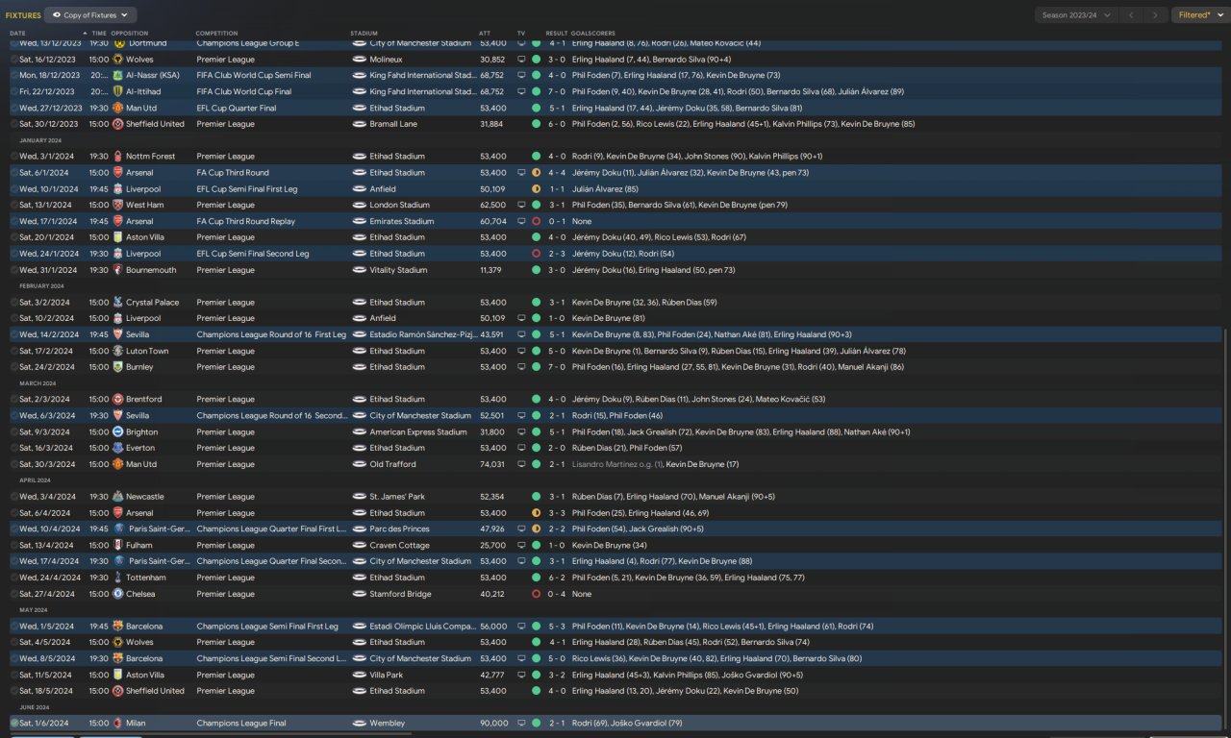Image resolution: width=1231 pixels, height=738 pixels.
Task: Tick the checkbox for the West Ham fixture
Action: 14,206
